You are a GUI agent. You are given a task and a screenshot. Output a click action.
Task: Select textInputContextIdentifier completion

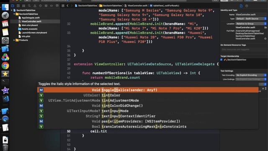148,116
